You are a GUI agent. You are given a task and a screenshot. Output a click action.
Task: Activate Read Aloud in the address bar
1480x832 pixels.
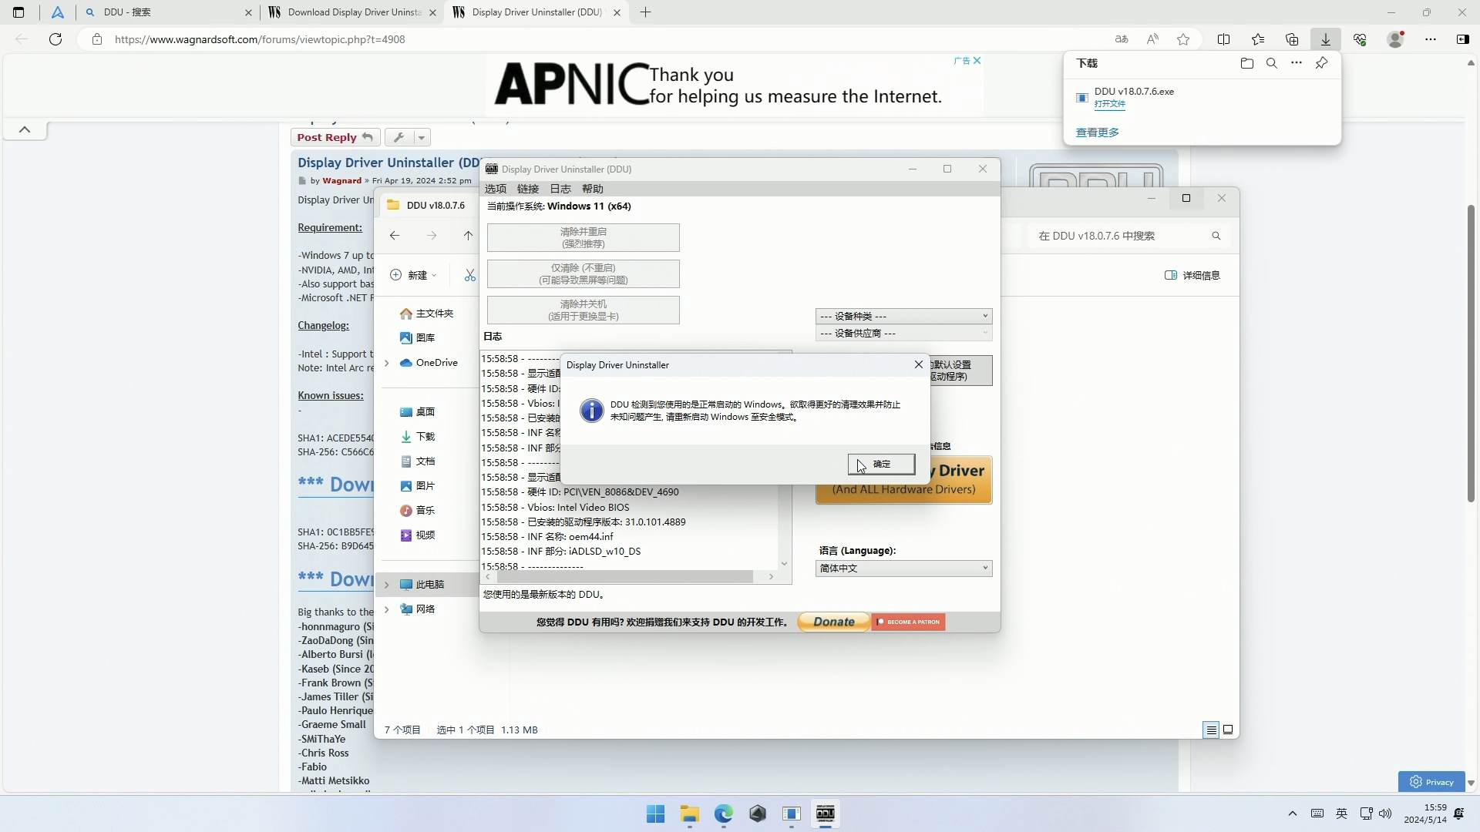click(1152, 39)
